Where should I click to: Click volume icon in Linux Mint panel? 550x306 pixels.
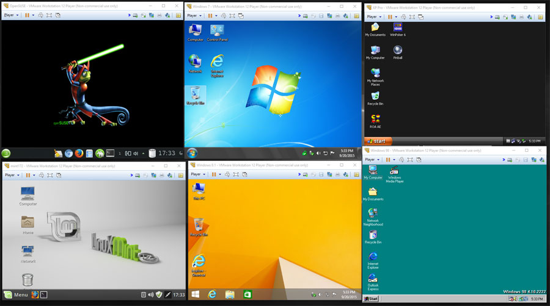(151, 295)
